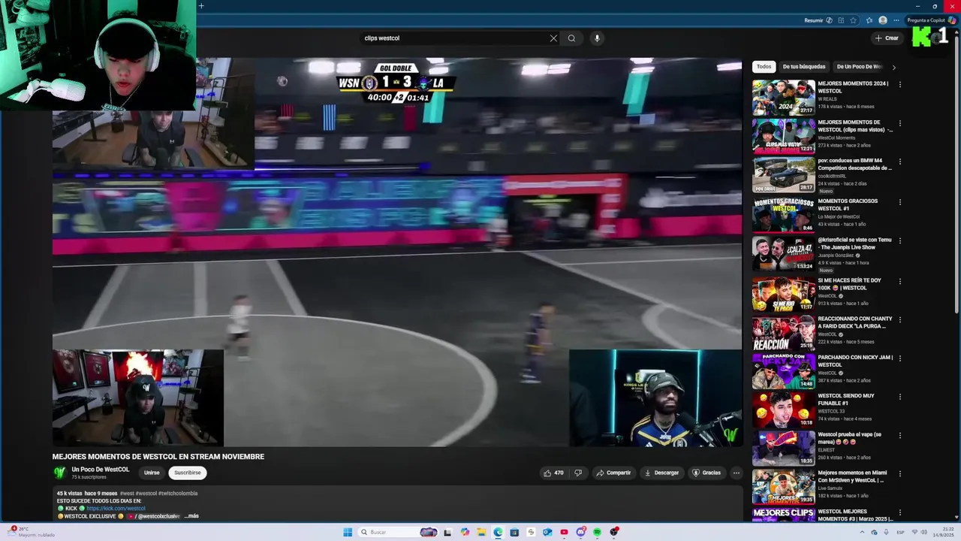
Task: Open Outlook from the taskbar
Action: (547, 532)
